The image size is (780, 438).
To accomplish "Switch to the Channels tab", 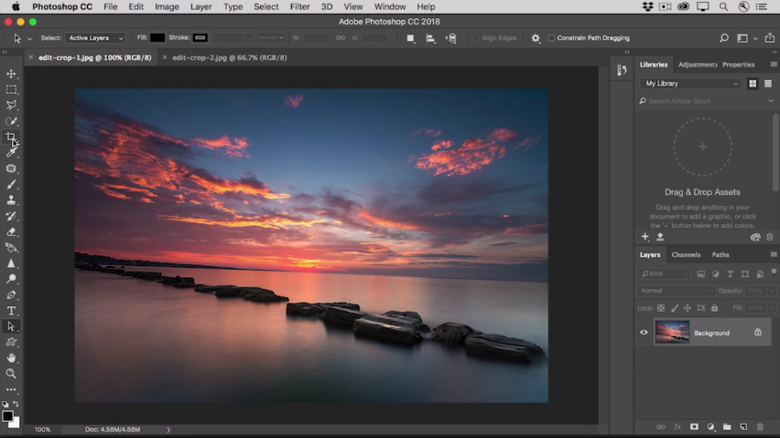I will [686, 255].
